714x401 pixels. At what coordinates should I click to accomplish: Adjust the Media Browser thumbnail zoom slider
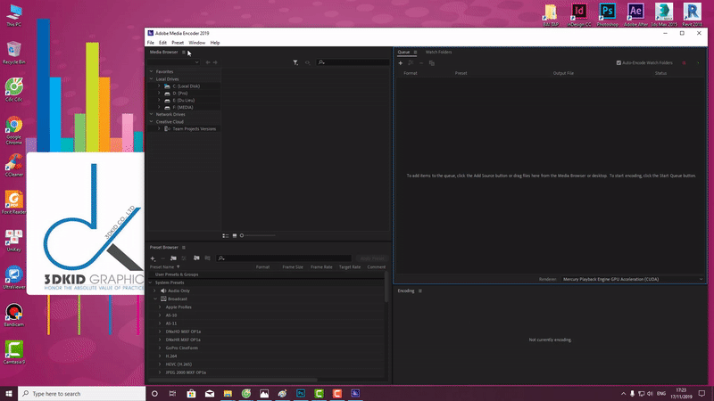tap(258, 235)
